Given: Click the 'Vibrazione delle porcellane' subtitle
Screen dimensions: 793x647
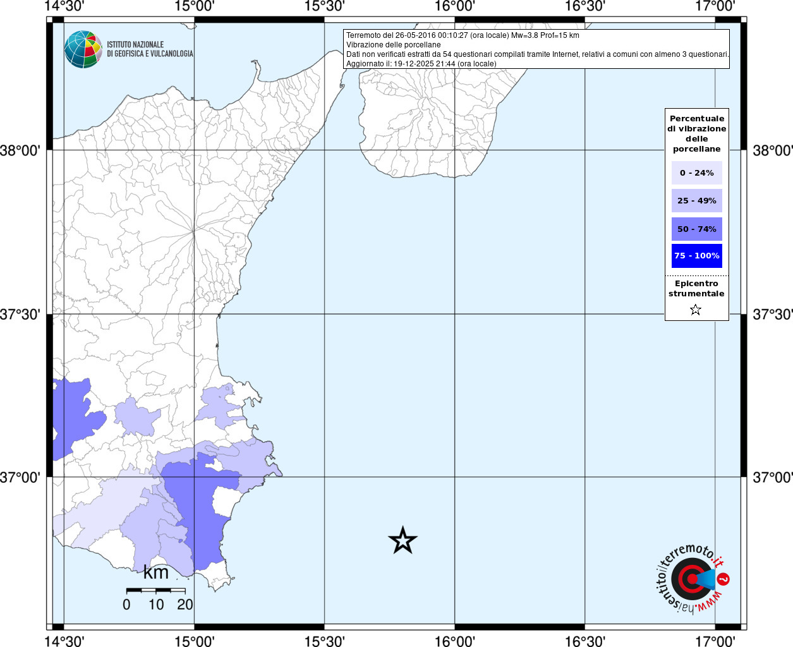Looking at the screenshot, I should [x=393, y=45].
